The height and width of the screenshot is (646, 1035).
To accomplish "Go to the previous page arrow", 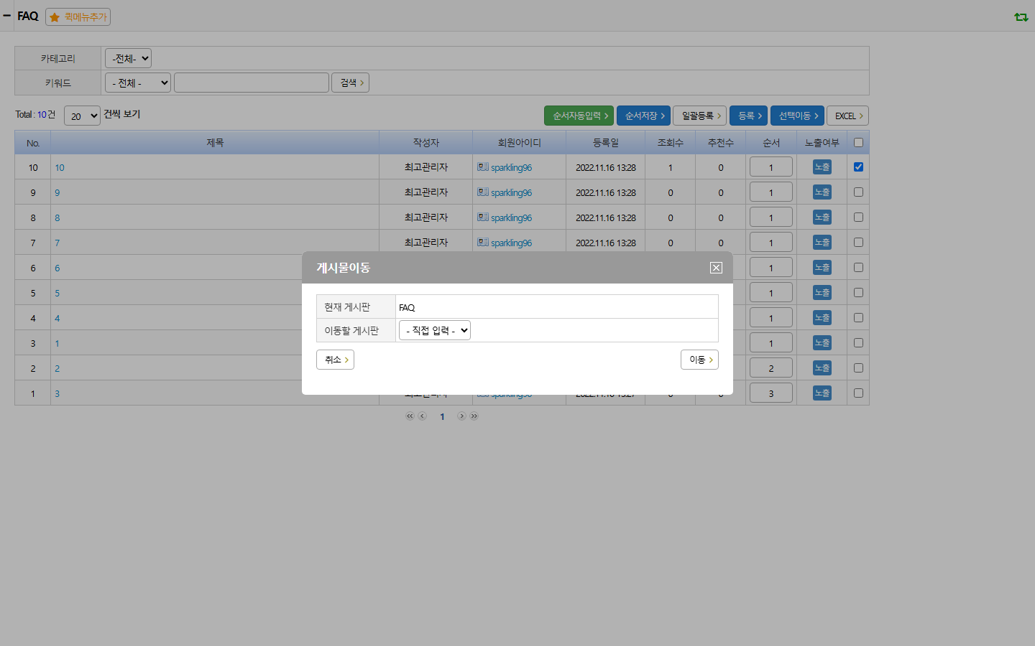I will [x=423, y=416].
